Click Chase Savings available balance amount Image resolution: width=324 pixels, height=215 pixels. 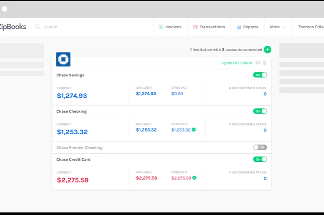click(146, 94)
